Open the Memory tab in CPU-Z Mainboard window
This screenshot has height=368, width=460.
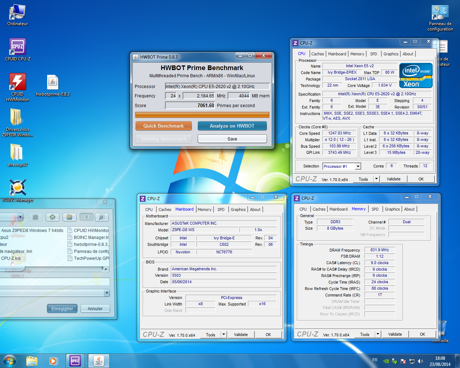pyautogui.click(x=204, y=210)
